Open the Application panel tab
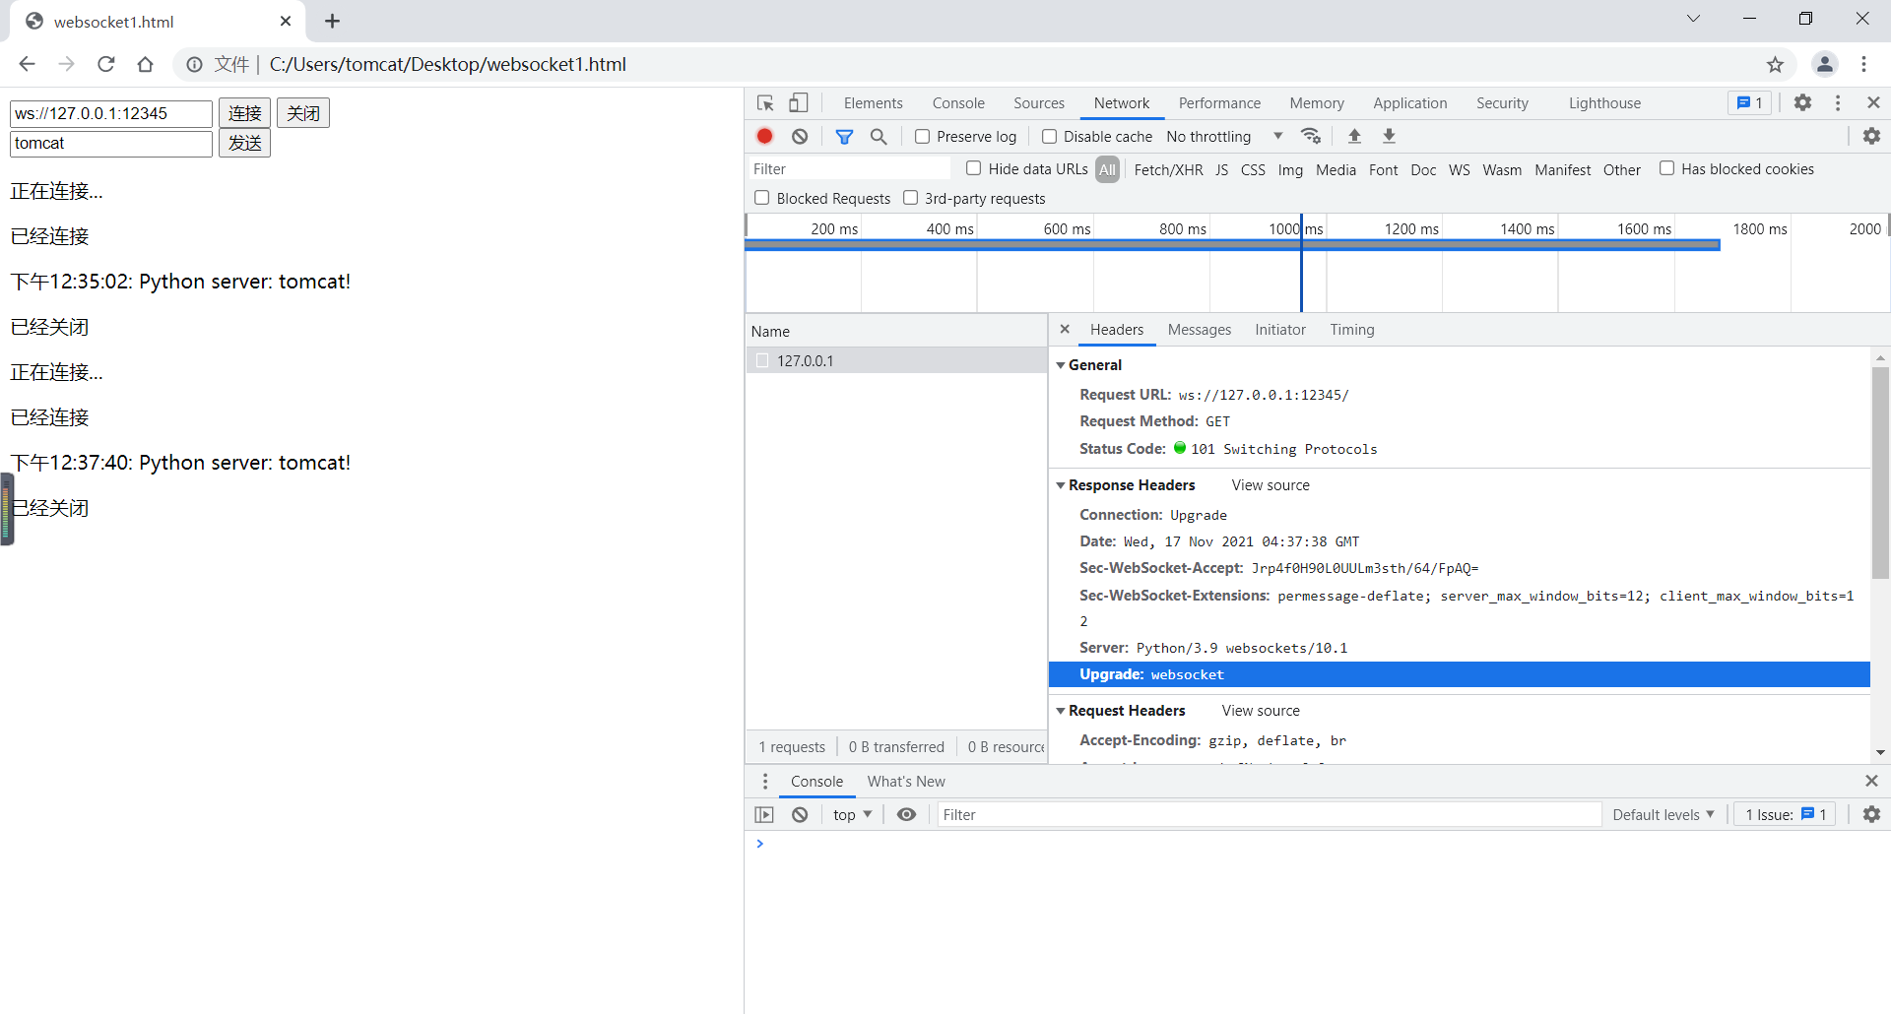 point(1410,103)
